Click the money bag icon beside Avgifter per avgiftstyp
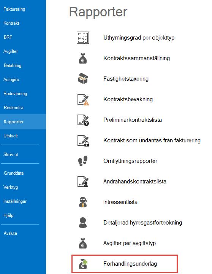Screen dimensions: 212x274 83,243
